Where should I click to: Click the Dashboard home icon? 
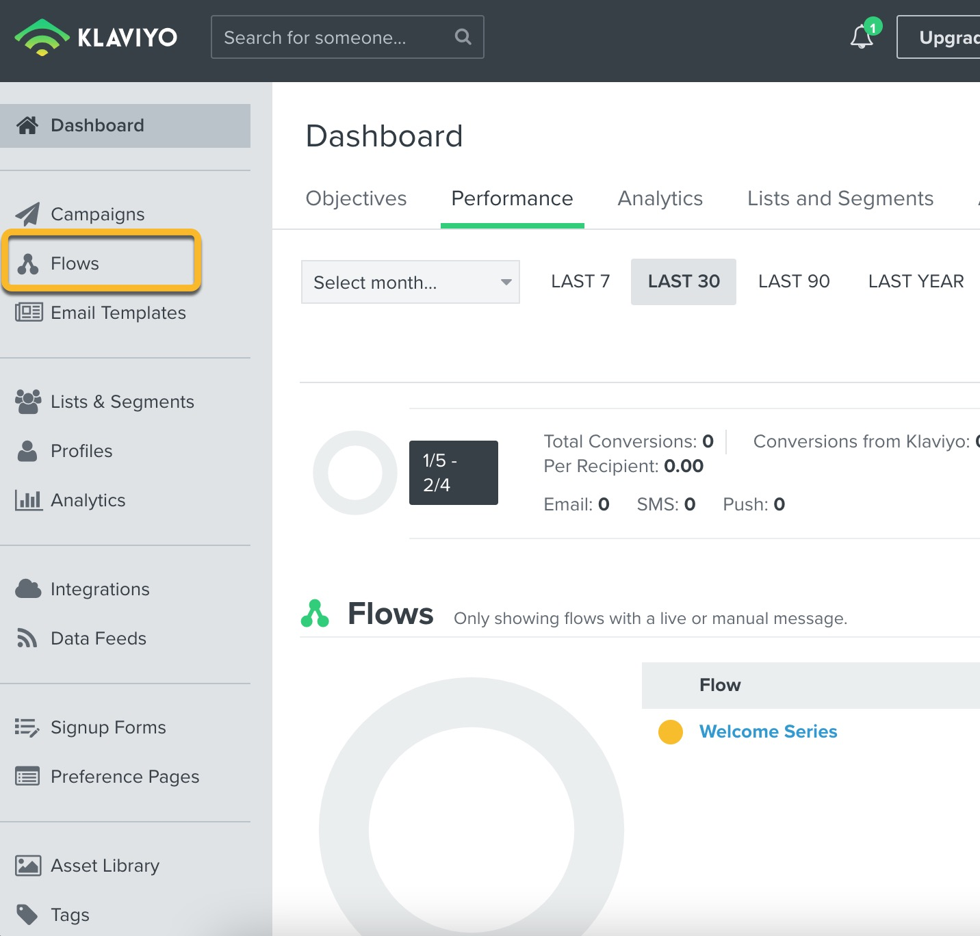27,125
